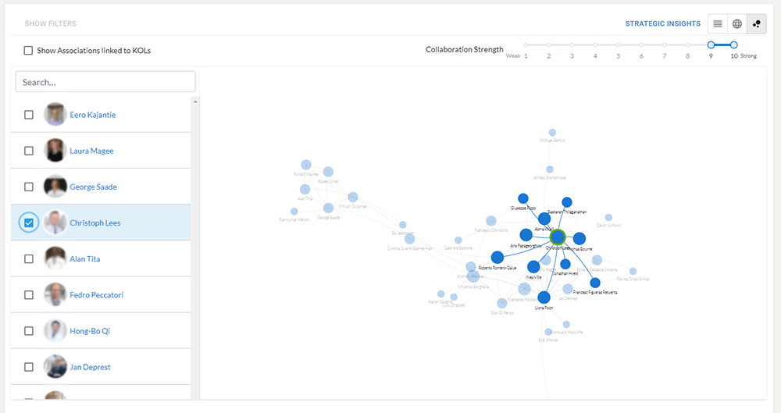Set Collaboration Strength to 5
The image size is (781, 413).
pos(618,45)
